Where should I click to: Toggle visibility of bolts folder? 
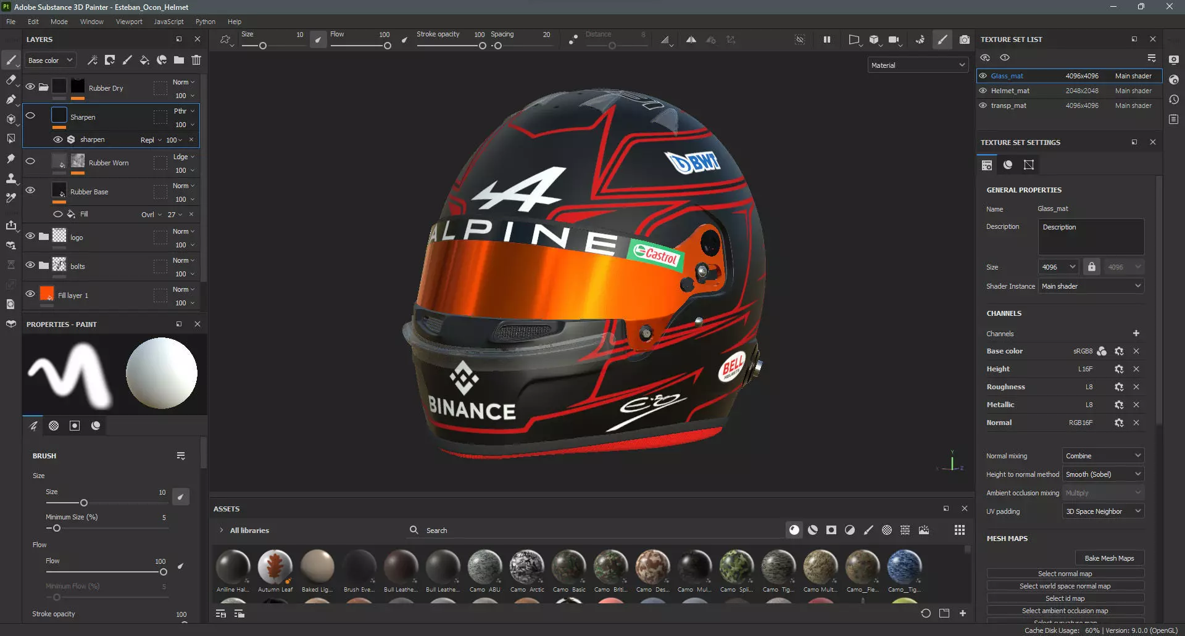(x=30, y=265)
